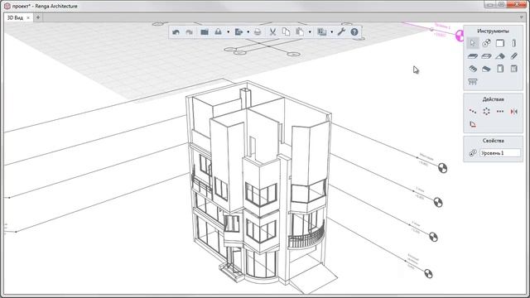Open the tab list arrow on the tab bar
The width and height of the screenshot is (530, 298).
[521, 17]
